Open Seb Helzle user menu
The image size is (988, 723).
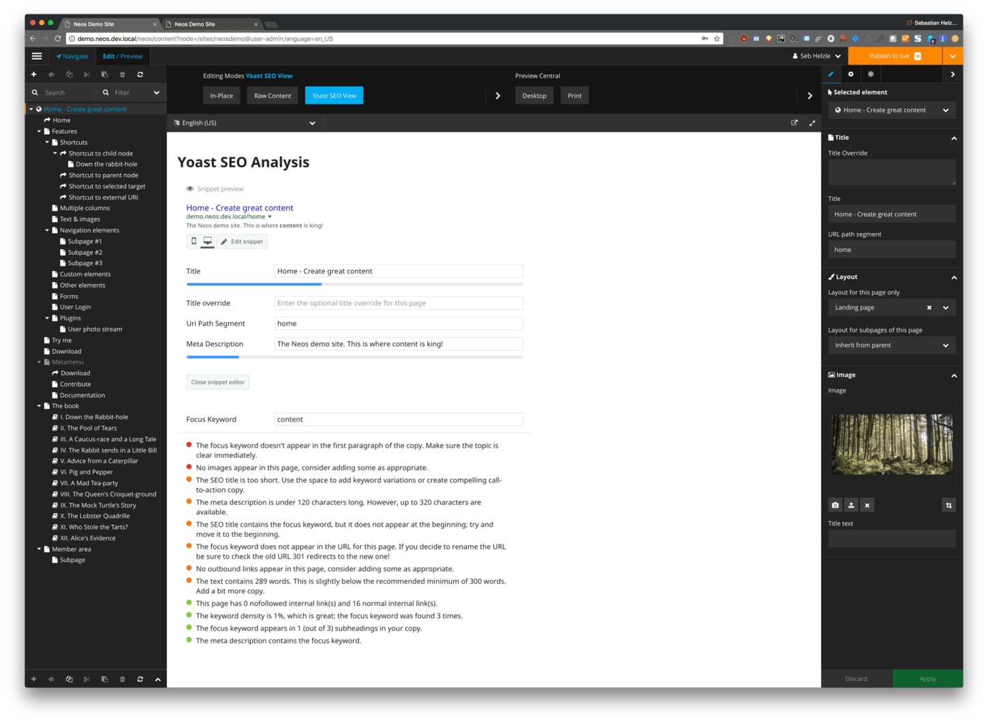pos(817,56)
